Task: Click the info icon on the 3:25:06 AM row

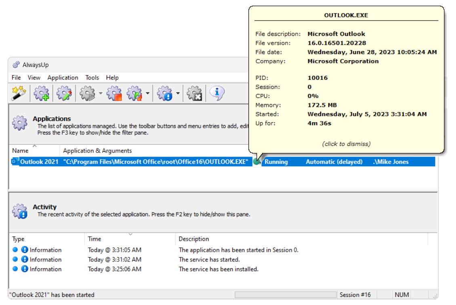Action: click(25, 269)
